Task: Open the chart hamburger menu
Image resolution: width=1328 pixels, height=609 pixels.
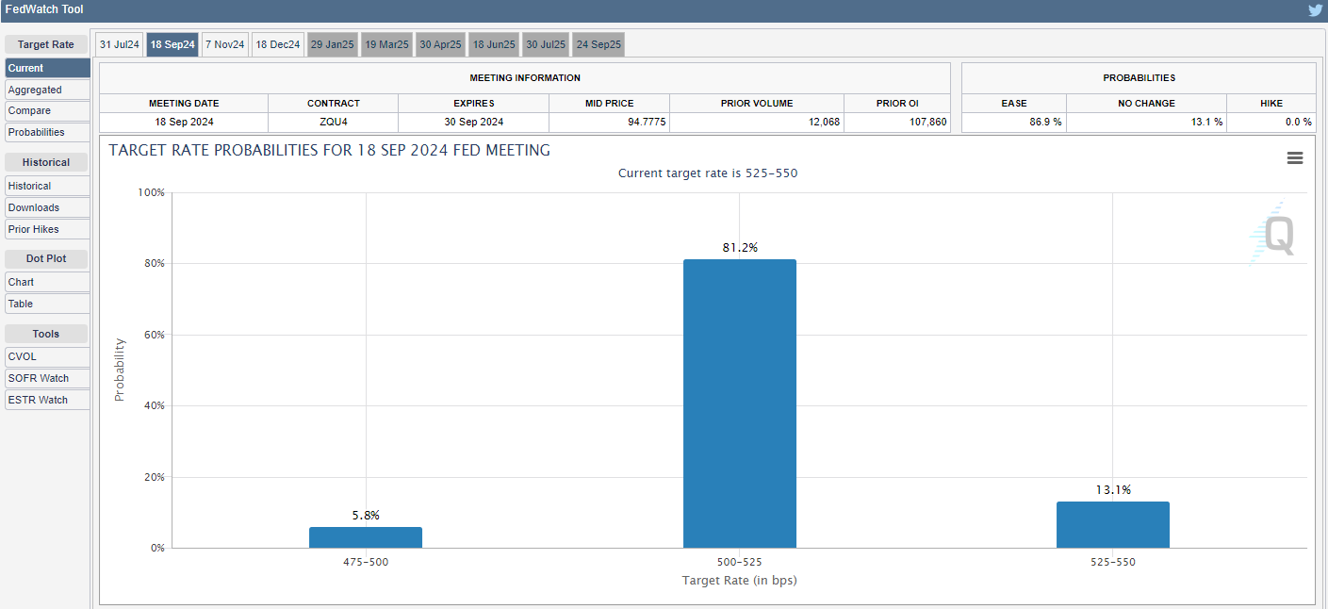Action: tap(1295, 158)
